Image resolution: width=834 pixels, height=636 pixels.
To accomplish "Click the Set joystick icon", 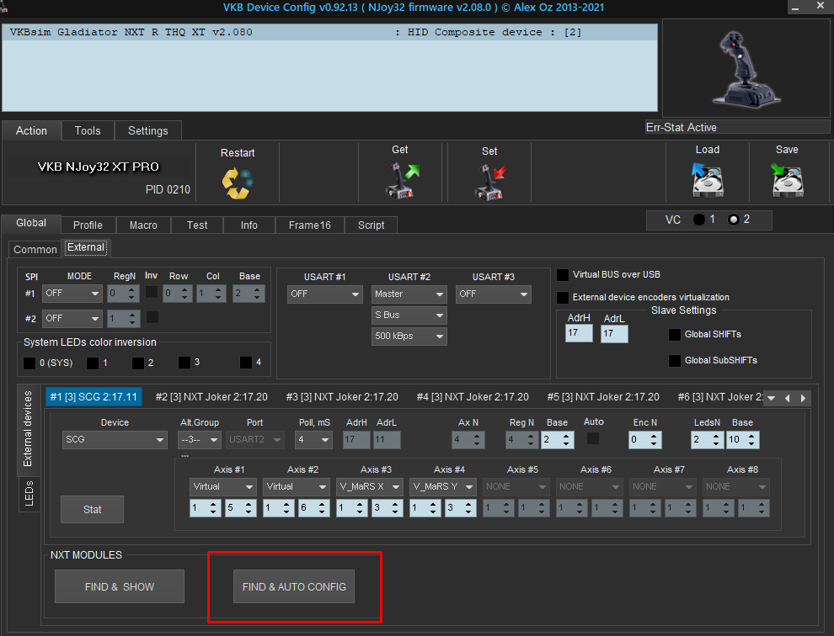I will 489,181.
